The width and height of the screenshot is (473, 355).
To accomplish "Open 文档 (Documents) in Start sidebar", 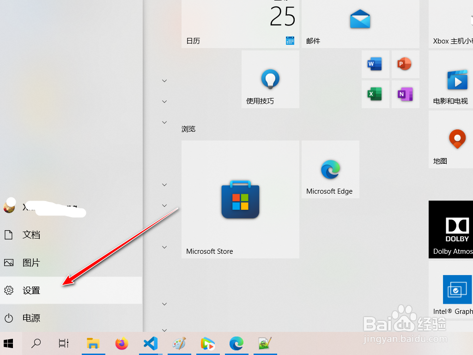I will 71,235.
